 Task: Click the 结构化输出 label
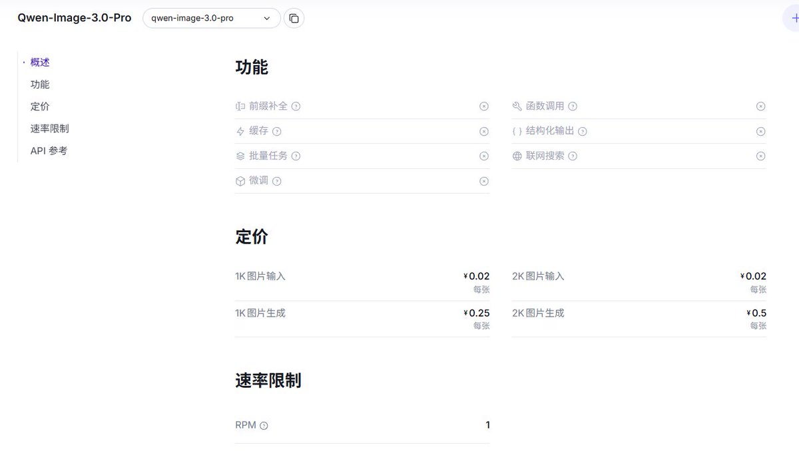click(550, 132)
